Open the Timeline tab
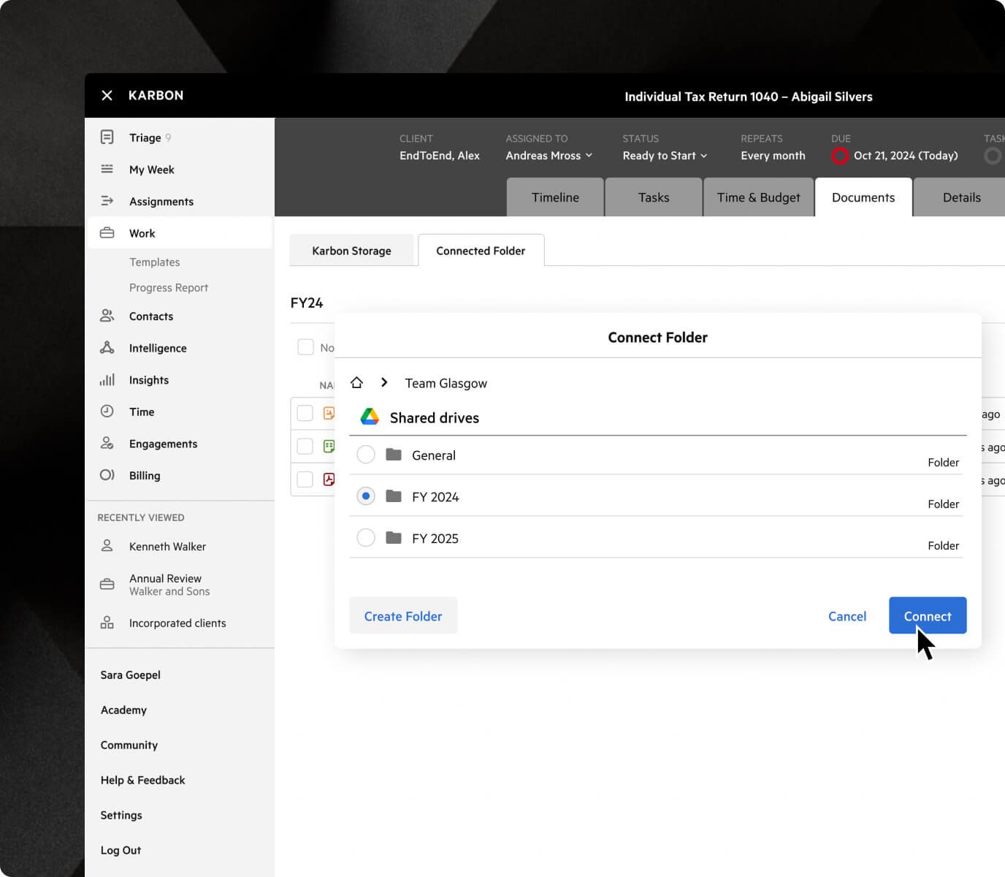This screenshot has height=877, width=1005. click(x=555, y=197)
